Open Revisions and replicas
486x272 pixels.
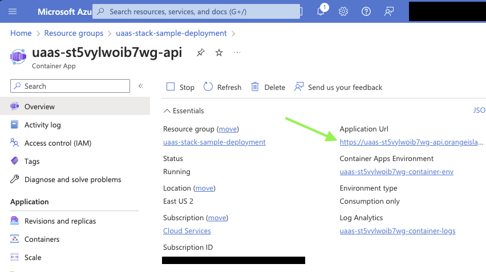(60, 221)
